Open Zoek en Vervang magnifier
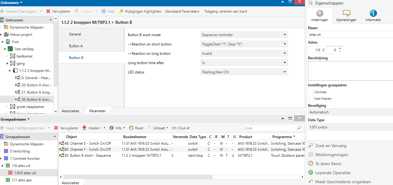The width and height of the screenshot is (393, 185). tap(311, 146)
